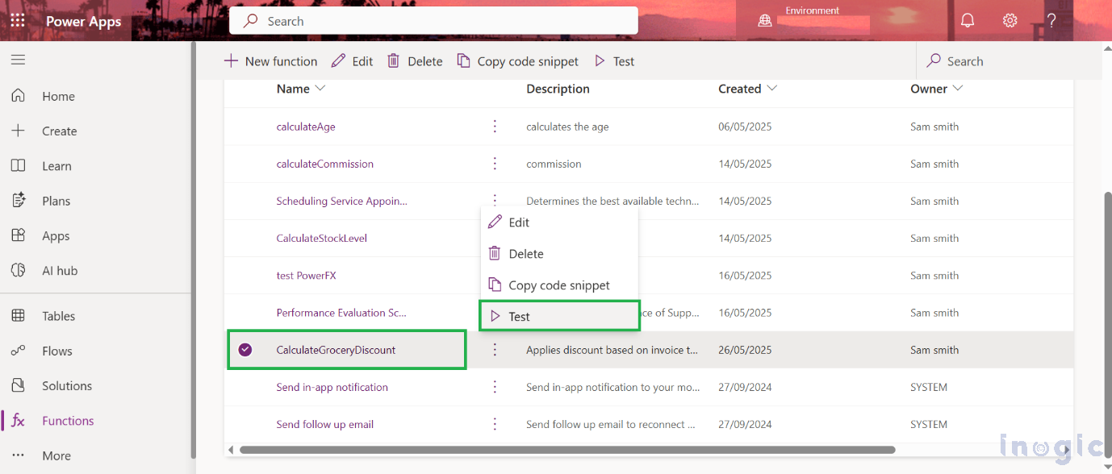
Task: Click the horizontal scrollbar of the table
Action: pyautogui.click(x=567, y=449)
